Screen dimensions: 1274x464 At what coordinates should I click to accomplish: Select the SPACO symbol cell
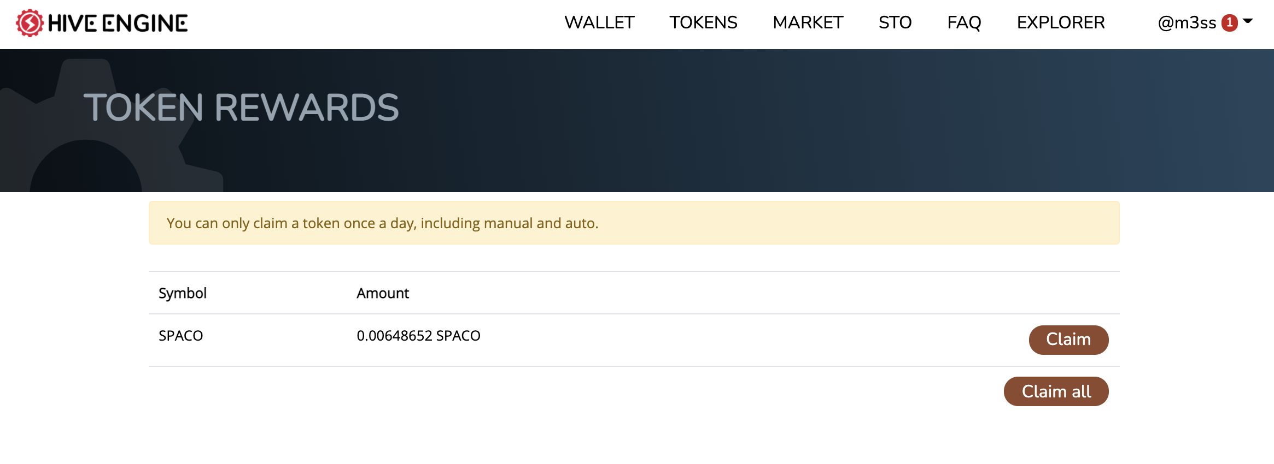(x=181, y=336)
